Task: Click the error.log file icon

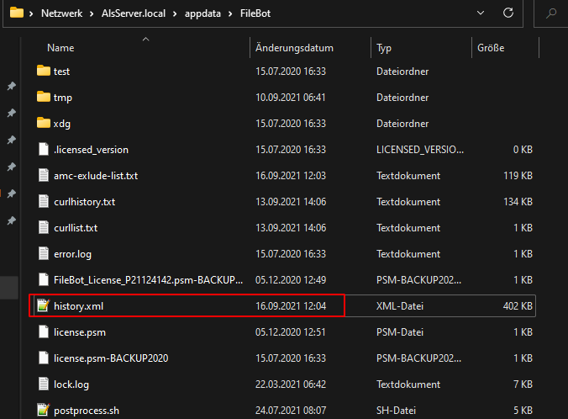Action: (44, 253)
